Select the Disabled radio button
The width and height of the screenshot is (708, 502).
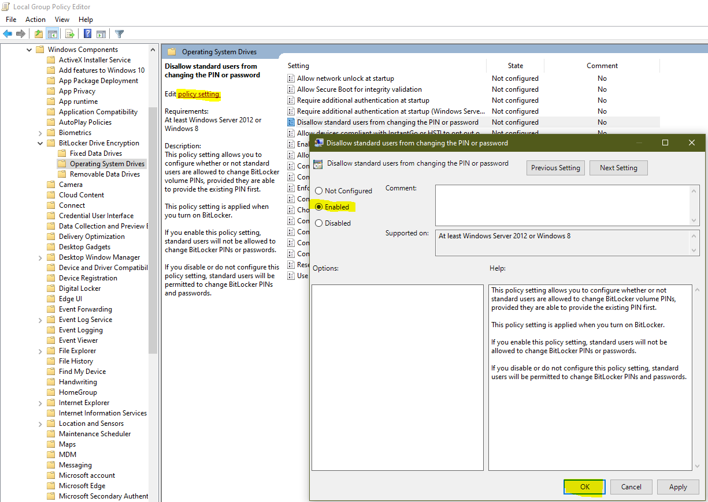[318, 222]
